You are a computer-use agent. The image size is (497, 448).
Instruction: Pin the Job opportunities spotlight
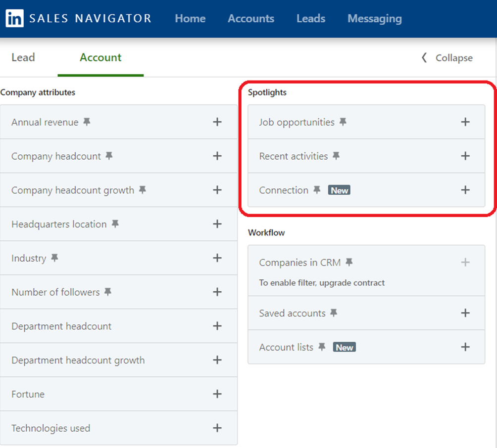click(x=343, y=122)
